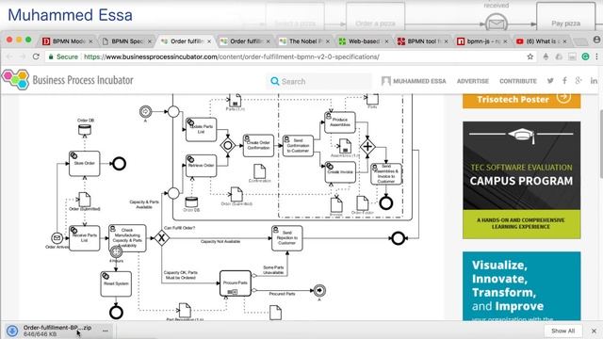This screenshot has height=339, width=603.
Task: Click the Create Order Confirmation task
Action: [258, 145]
